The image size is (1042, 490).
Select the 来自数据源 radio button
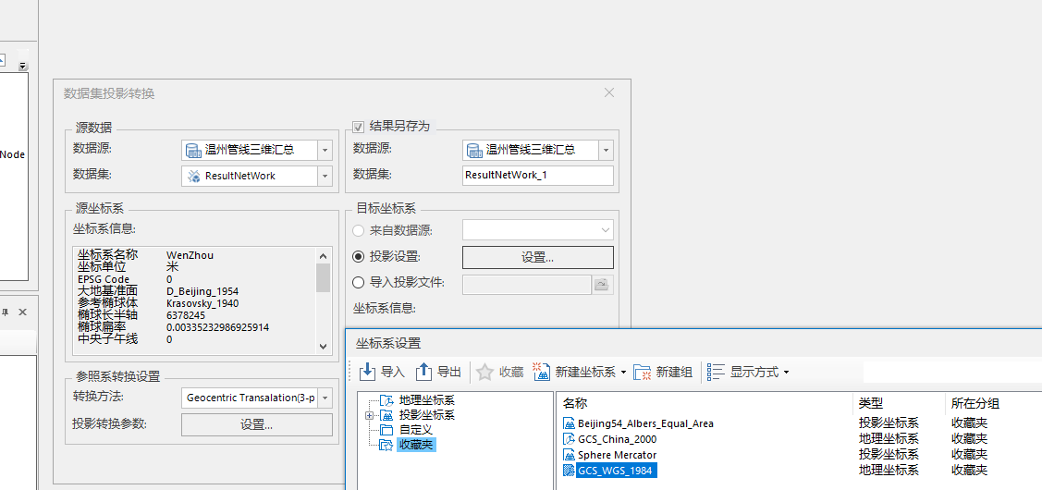[x=358, y=231]
